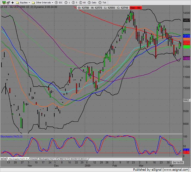Screen dimensions: 191x172
Task: Click the 04/14/09 date label
Action: click(178, 162)
